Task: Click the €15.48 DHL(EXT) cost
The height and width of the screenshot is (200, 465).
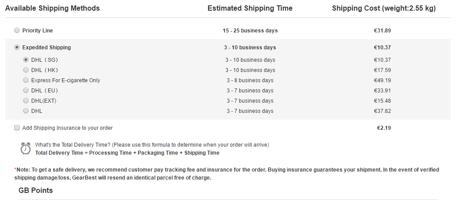Action: coord(382,100)
